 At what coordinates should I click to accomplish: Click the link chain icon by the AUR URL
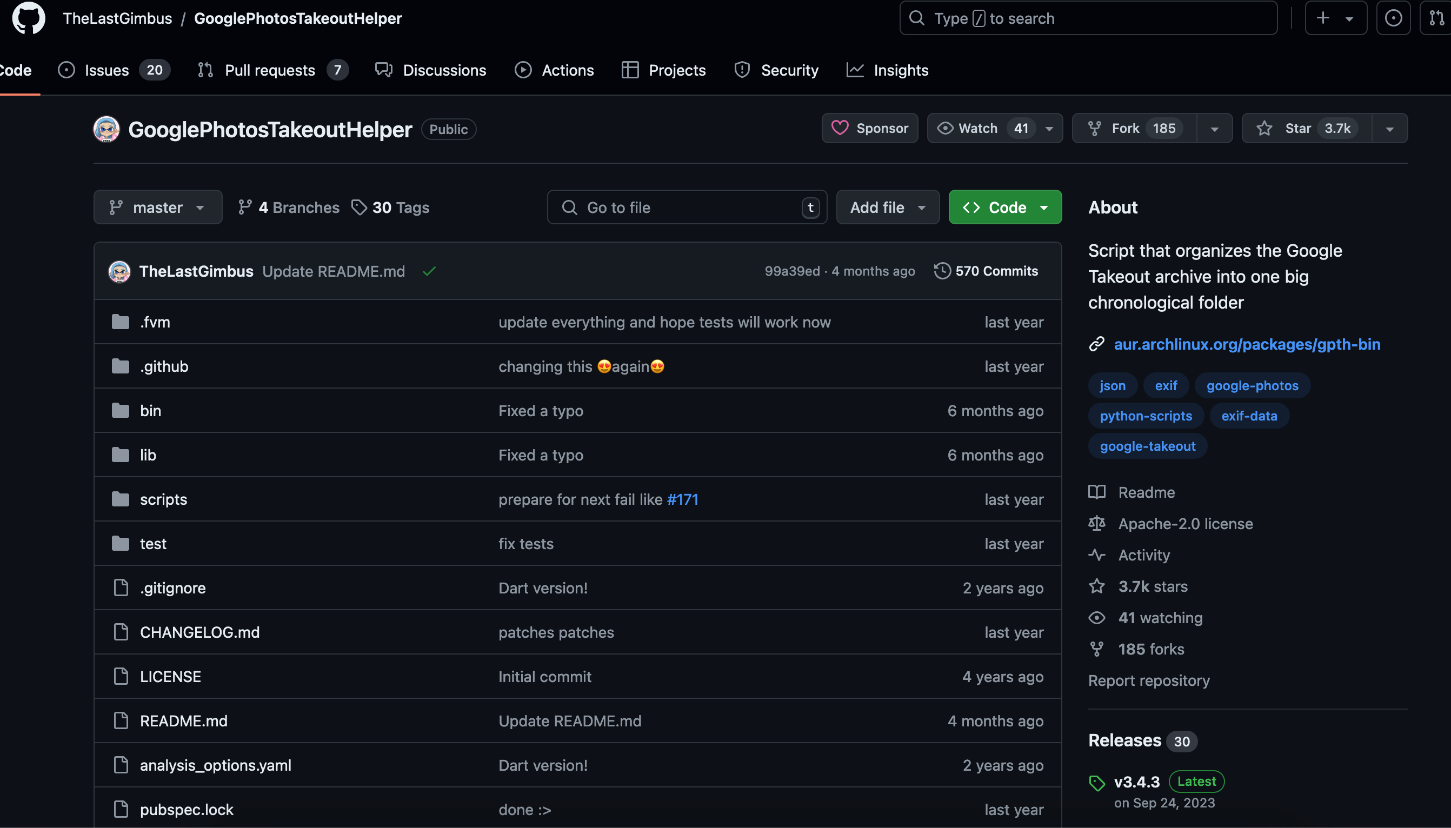pos(1097,344)
